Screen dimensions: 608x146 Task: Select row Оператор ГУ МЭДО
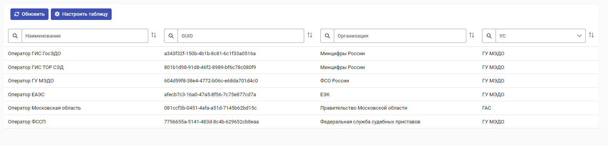pyautogui.click(x=301, y=81)
